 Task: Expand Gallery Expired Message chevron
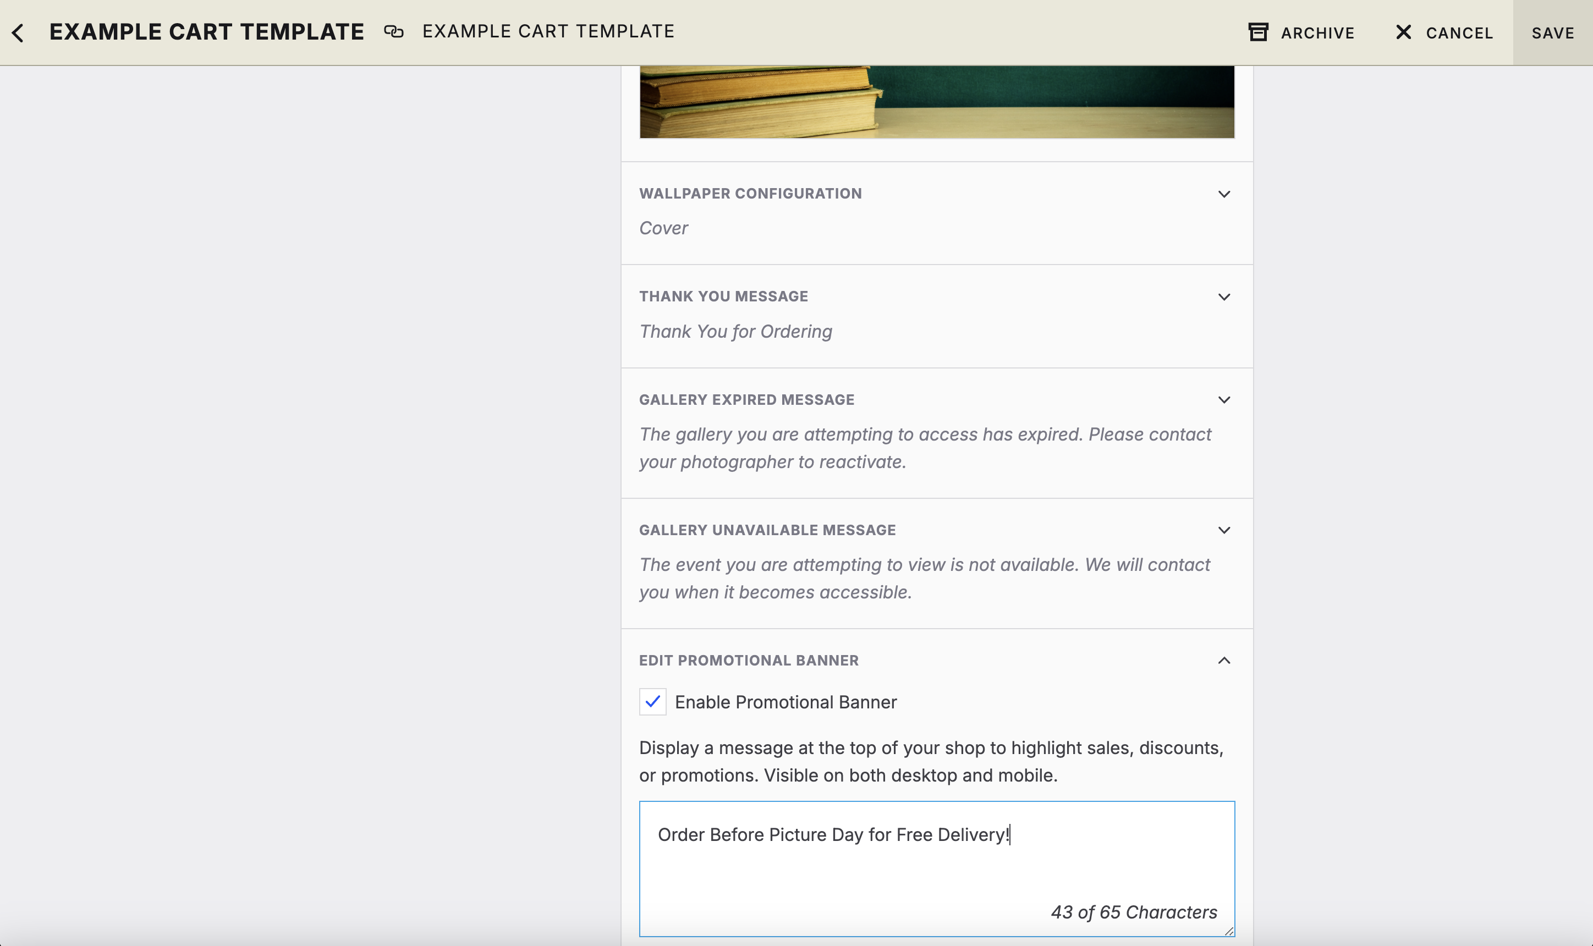[x=1223, y=400]
